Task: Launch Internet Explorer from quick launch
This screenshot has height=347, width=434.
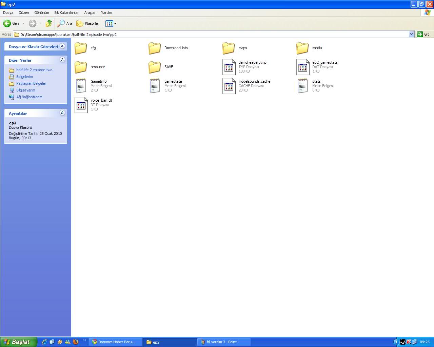Action: 44,342
